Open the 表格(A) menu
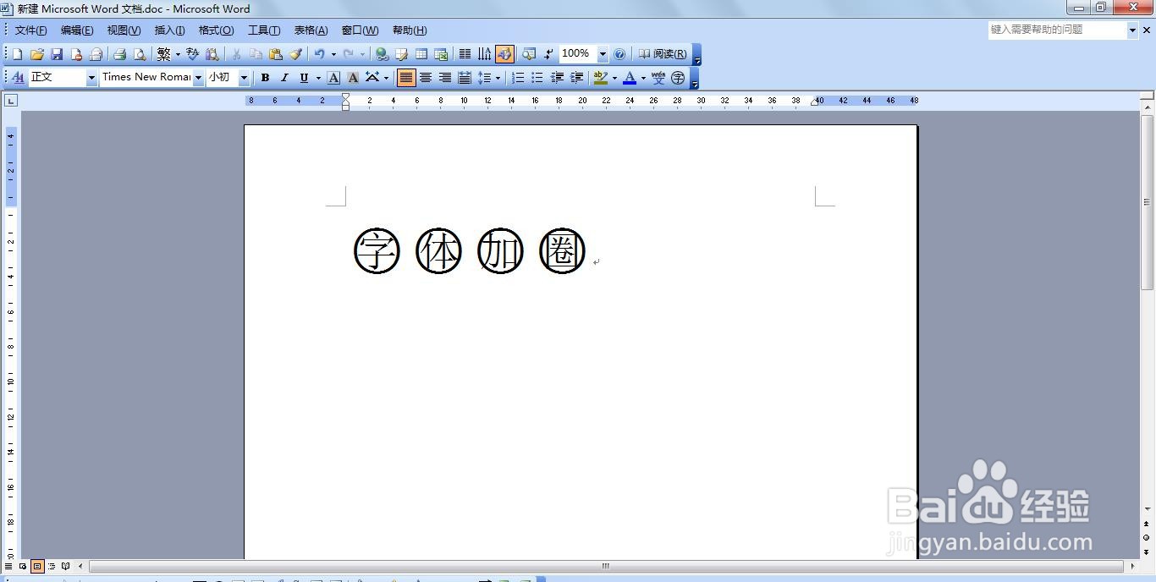This screenshot has height=582, width=1156. tap(311, 30)
